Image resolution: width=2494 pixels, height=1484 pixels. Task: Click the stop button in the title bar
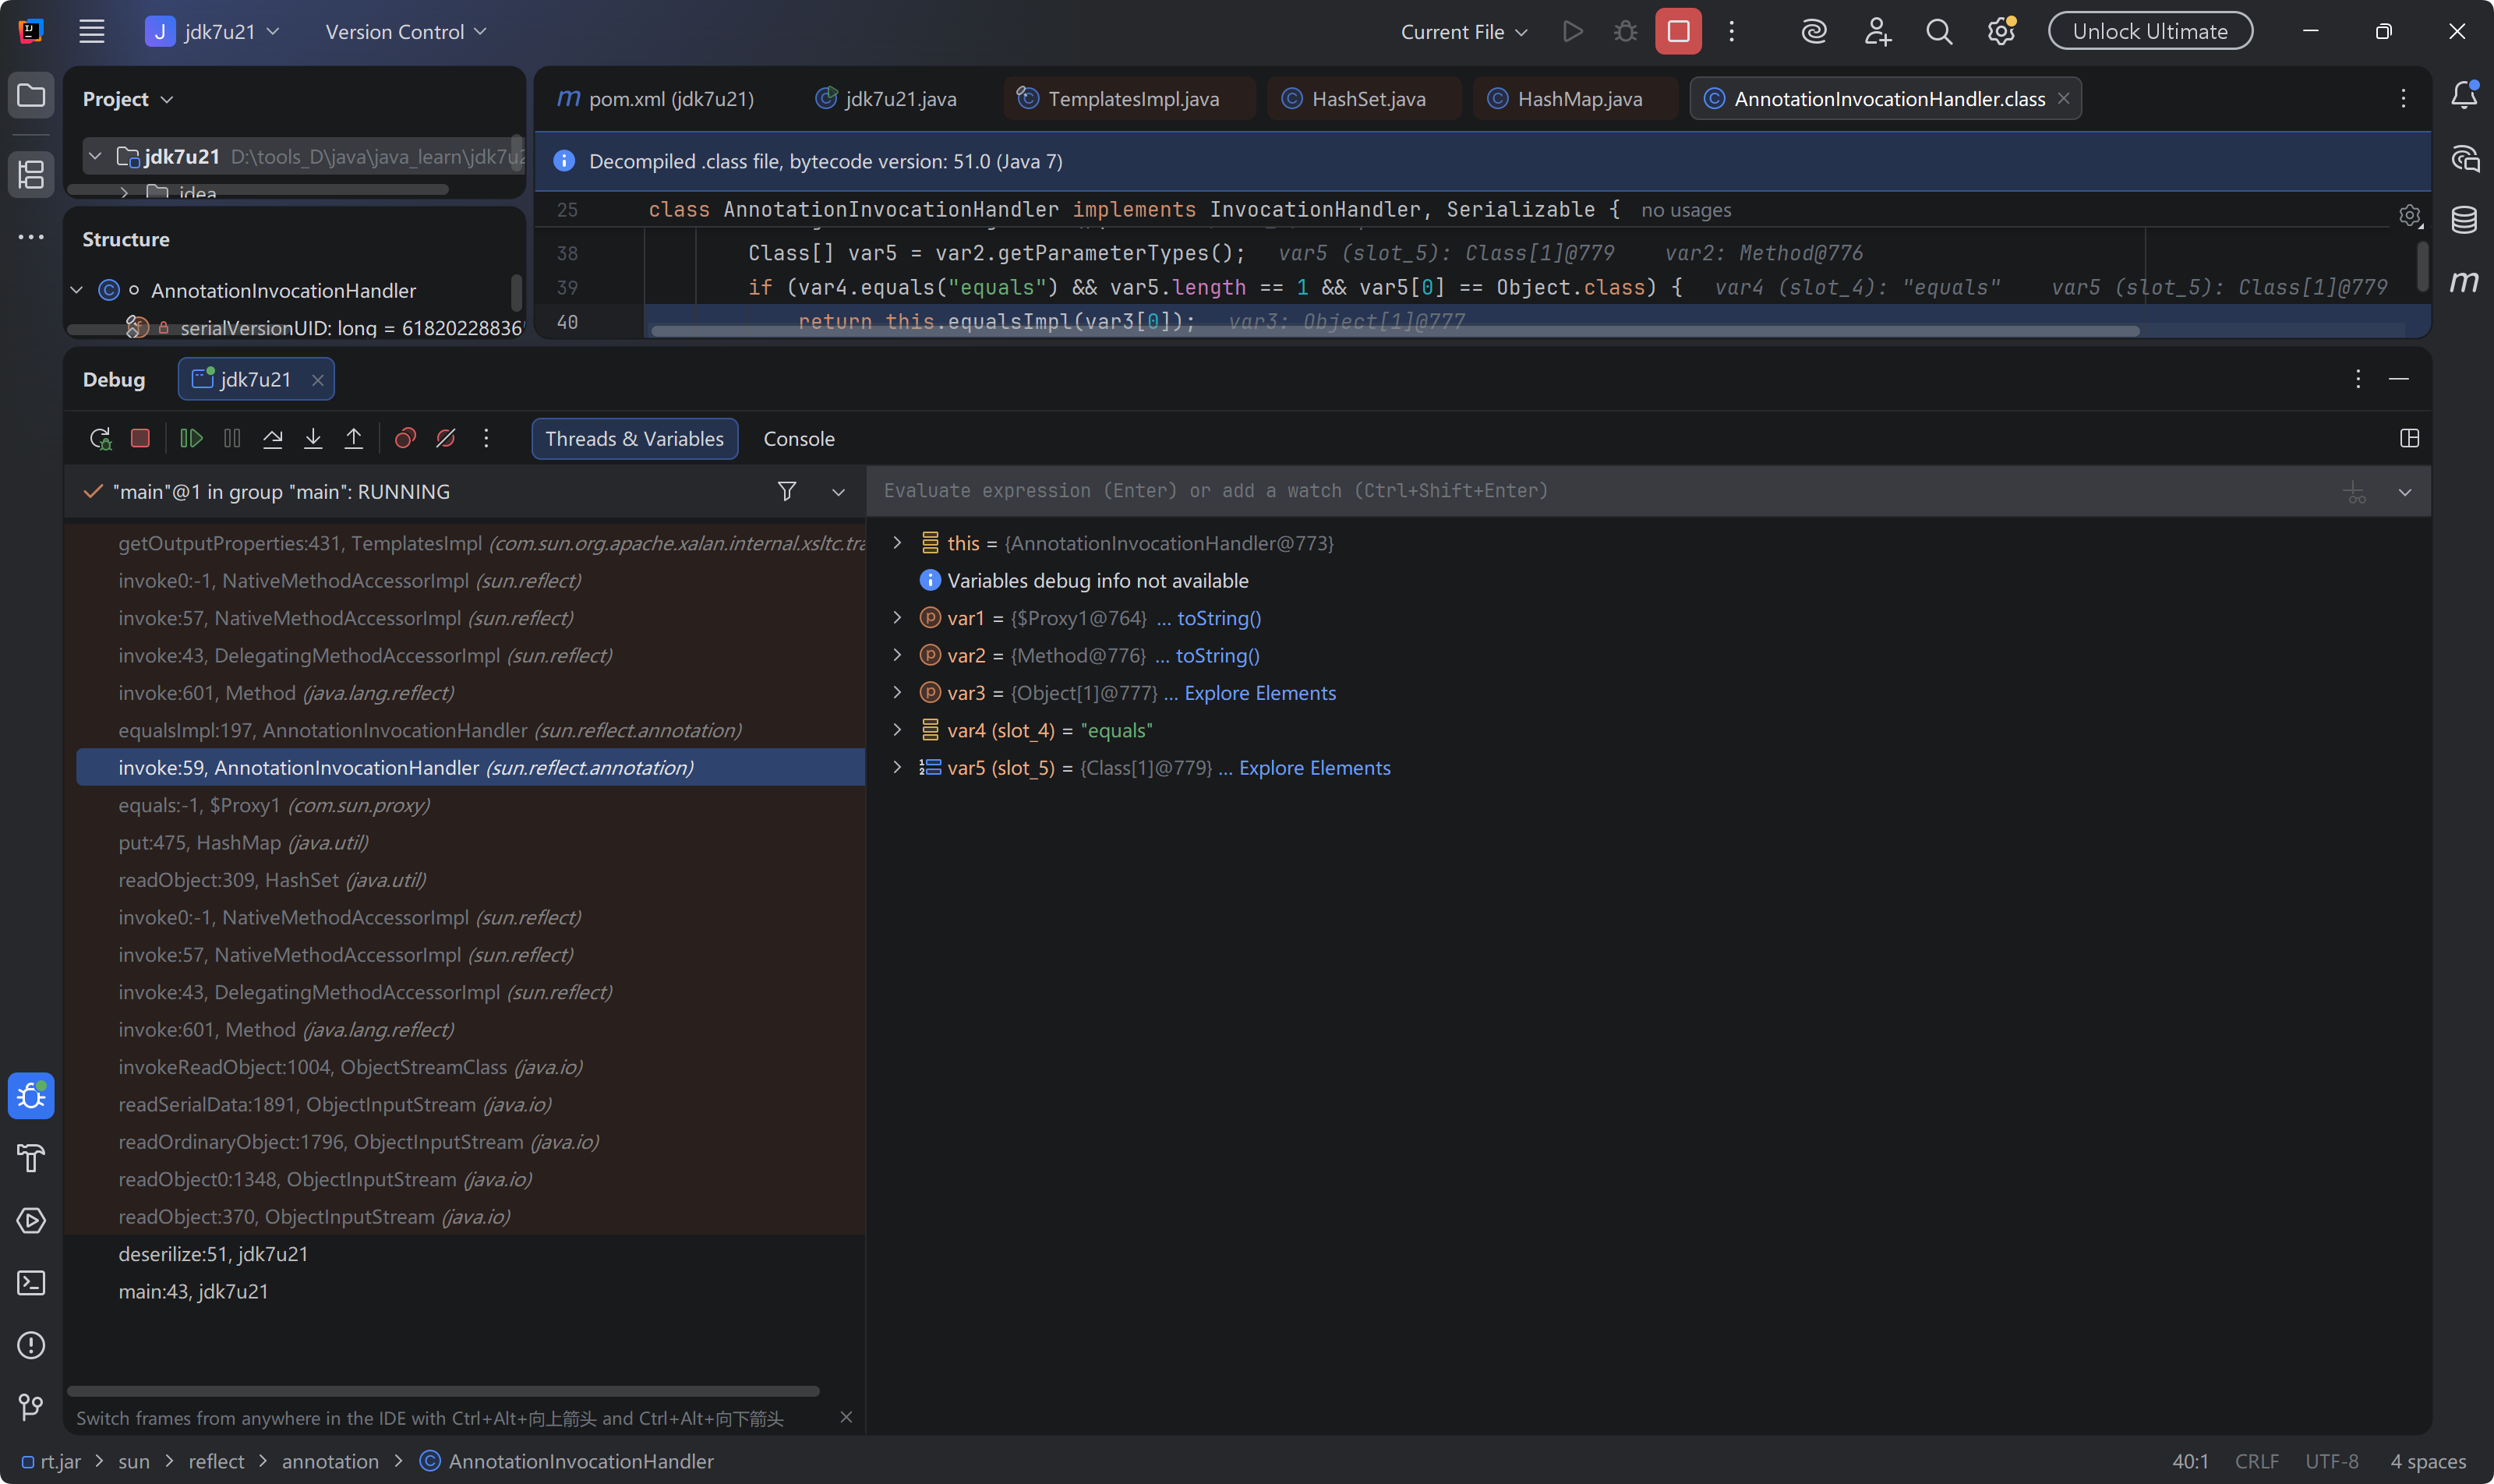[1678, 31]
